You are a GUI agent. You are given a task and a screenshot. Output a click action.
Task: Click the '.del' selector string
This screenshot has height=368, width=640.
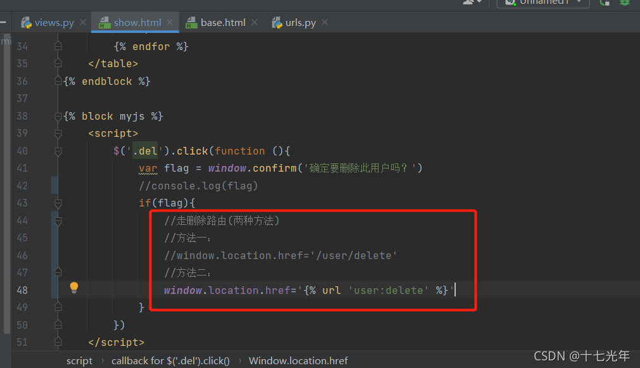pos(145,151)
